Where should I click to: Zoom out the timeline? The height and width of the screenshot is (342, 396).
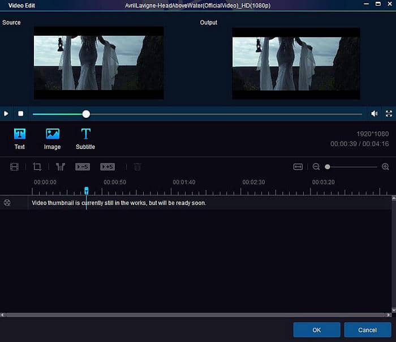[316, 167]
